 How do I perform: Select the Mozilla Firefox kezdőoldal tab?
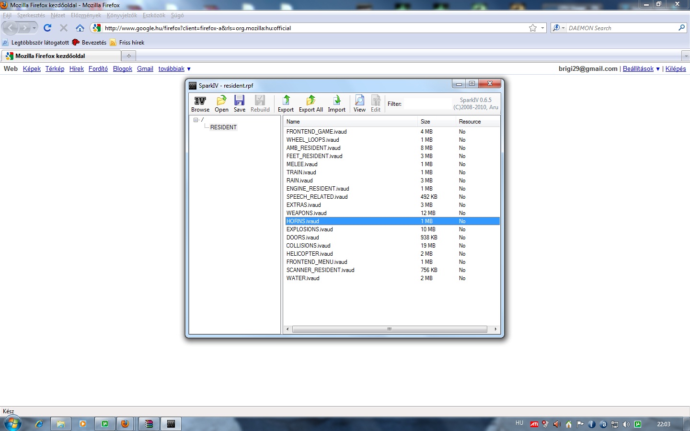point(60,56)
